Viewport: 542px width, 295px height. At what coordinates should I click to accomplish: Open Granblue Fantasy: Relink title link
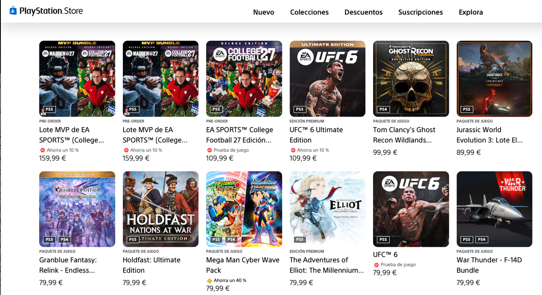(x=68, y=265)
